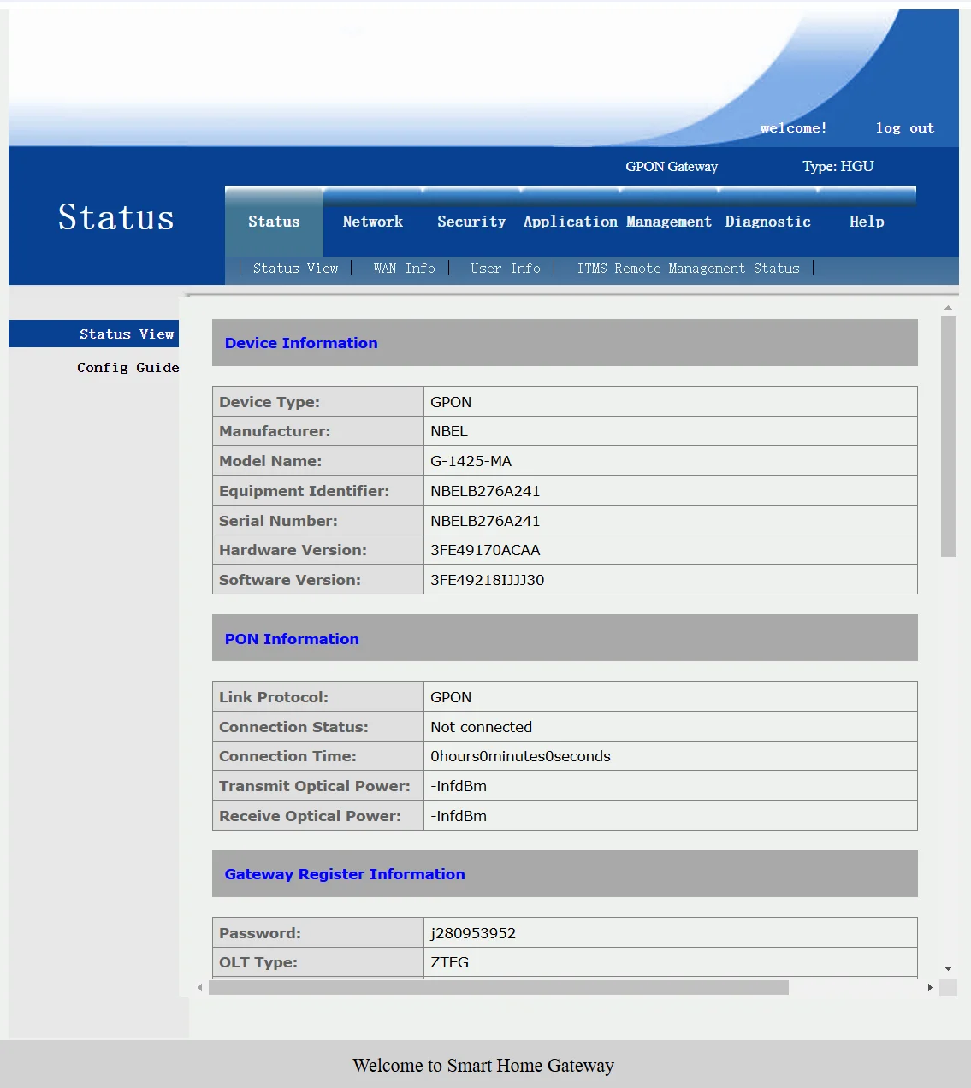Open the User Info submenu
This screenshot has width=971, height=1088.
coord(505,269)
